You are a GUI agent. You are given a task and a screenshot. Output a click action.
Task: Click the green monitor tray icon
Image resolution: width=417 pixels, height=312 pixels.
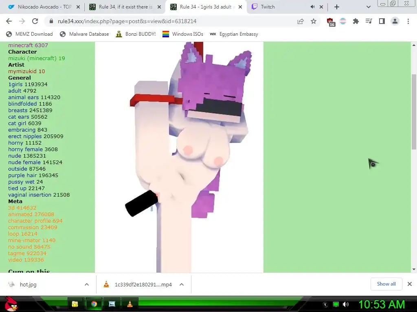pyautogui.click(x=336, y=305)
